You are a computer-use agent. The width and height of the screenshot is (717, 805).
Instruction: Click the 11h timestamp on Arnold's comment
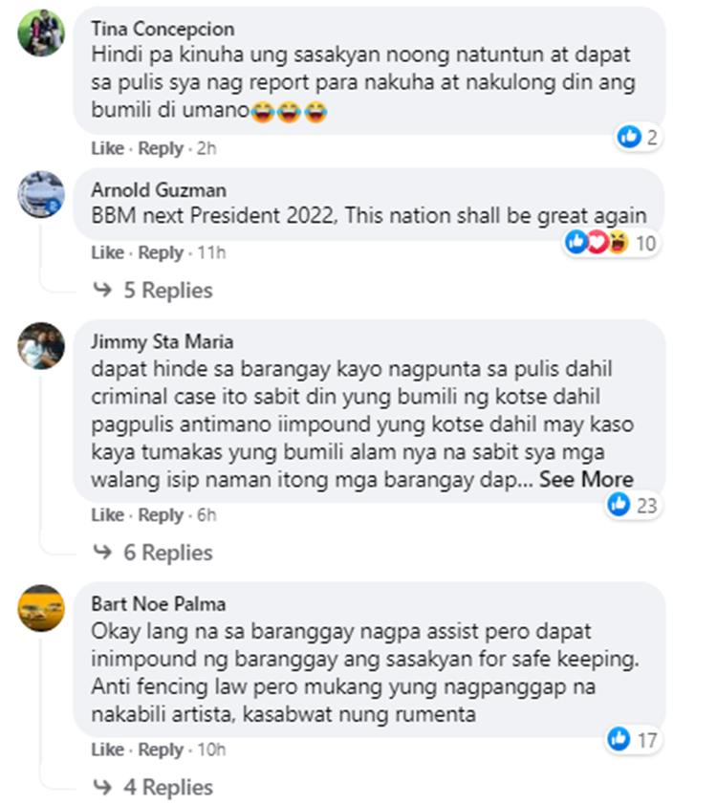coord(211,252)
